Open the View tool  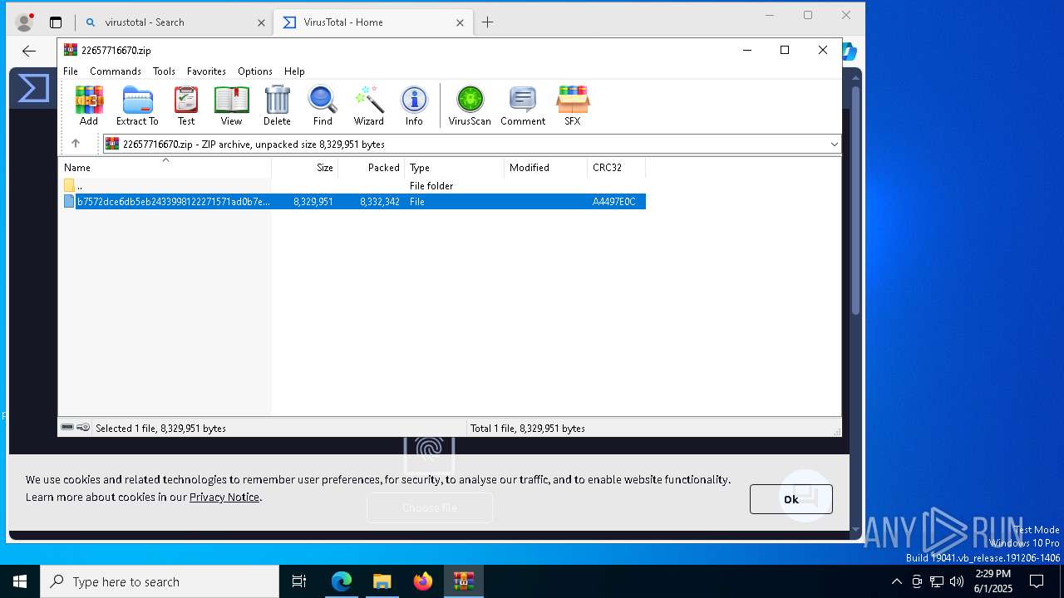(x=231, y=105)
